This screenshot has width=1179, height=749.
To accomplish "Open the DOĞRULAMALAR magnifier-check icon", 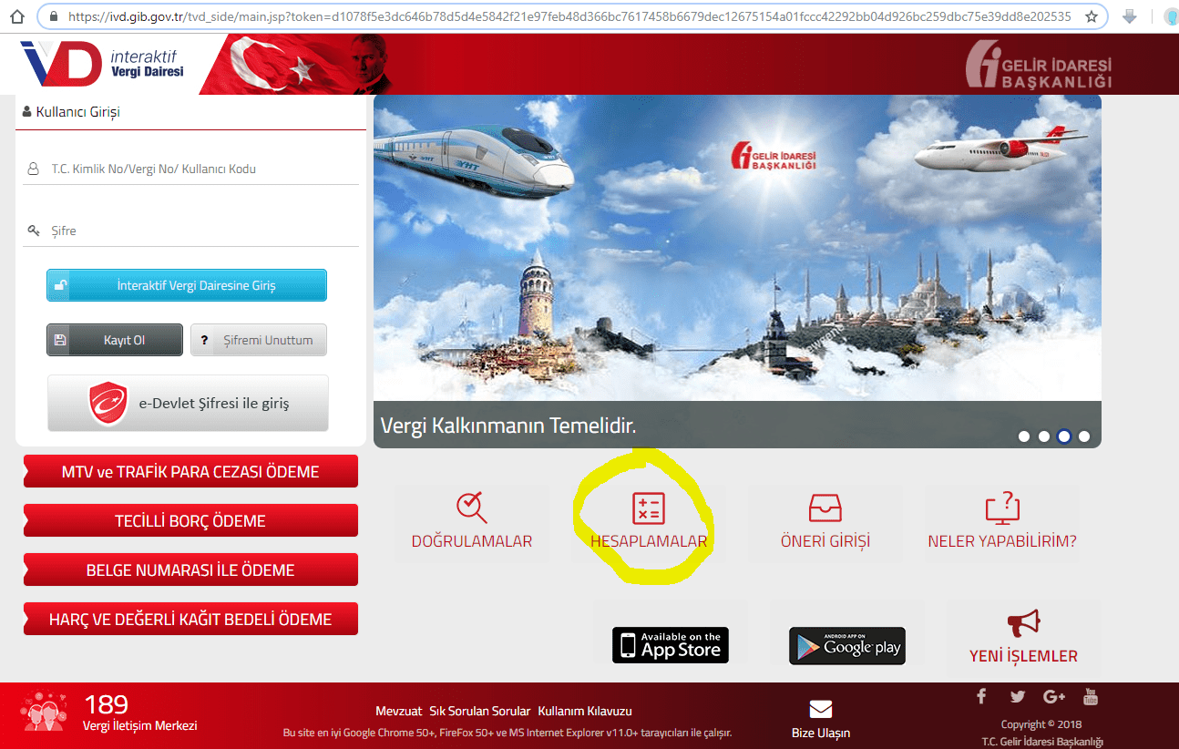I will coord(471,507).
